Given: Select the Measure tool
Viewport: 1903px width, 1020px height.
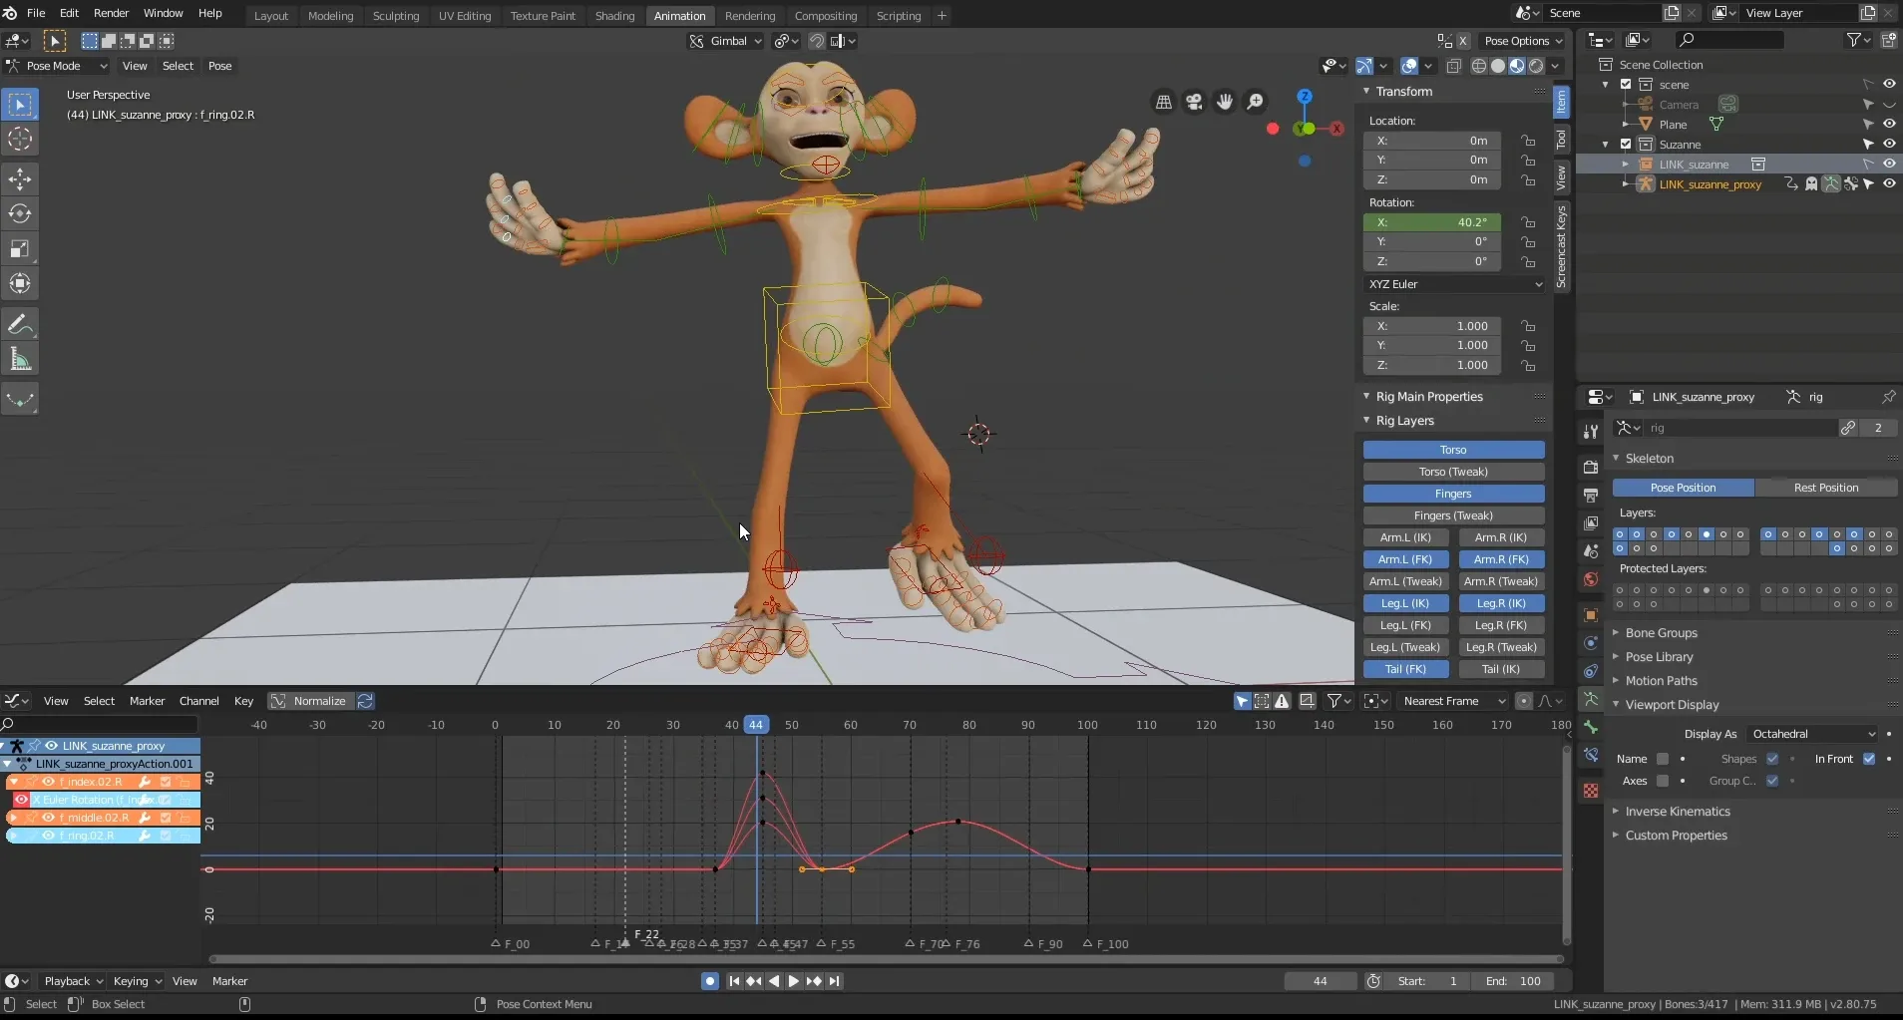Looking at the screenshot, I should 20,358.
